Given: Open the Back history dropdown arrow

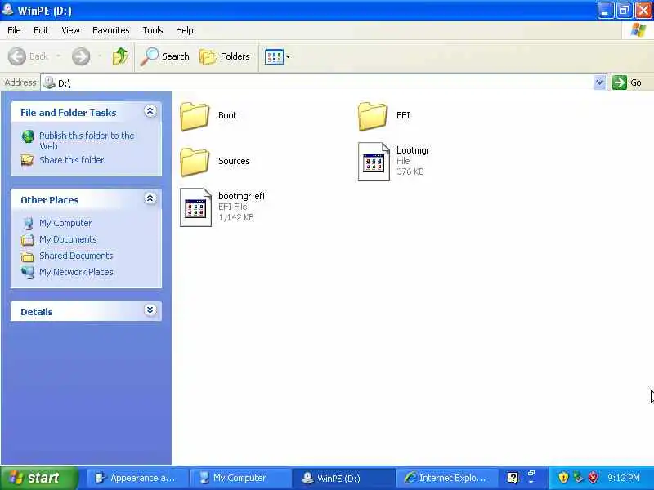Looking at the screenshot, I should [59, 56].
